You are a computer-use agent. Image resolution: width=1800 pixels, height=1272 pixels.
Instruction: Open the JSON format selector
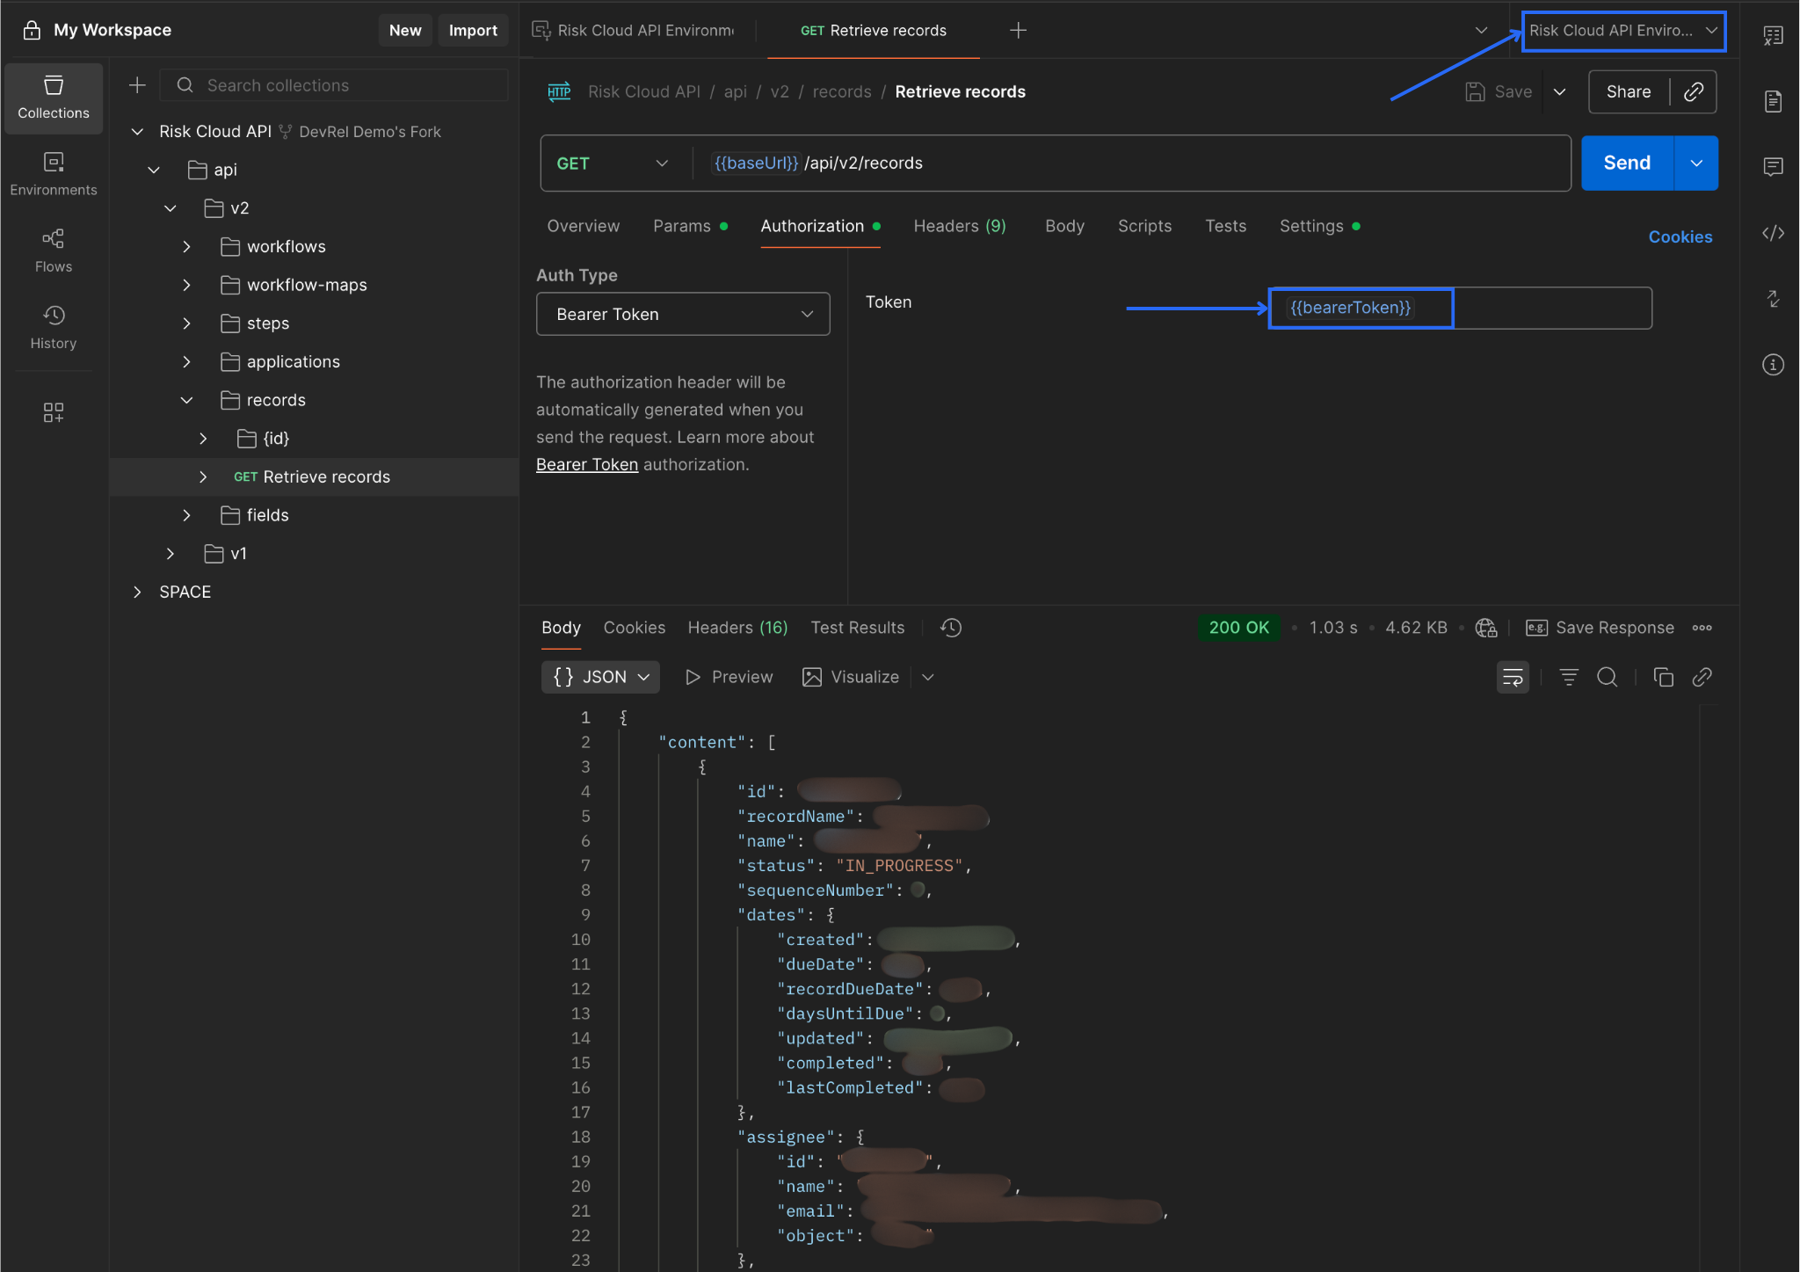(601, 677)
